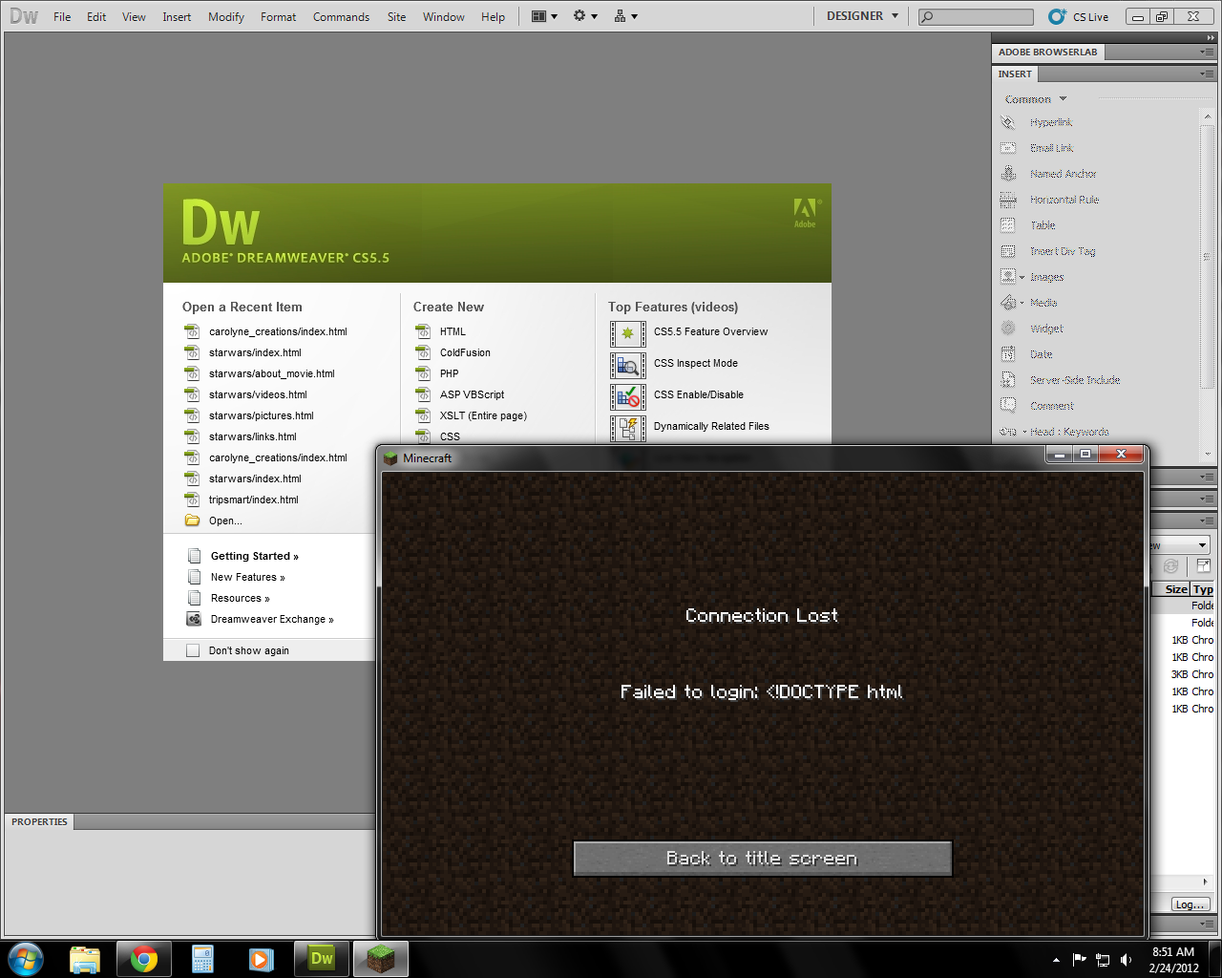Open the Getting Started link
The width and height of the screenshot is (1222, 978).
(254, 556)
